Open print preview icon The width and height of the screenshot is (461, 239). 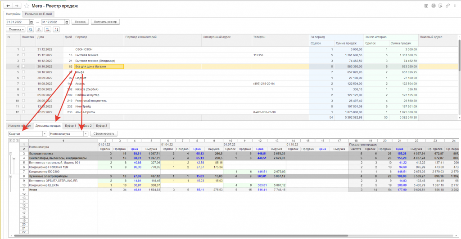pyautogui.click(x=440, y=5)
